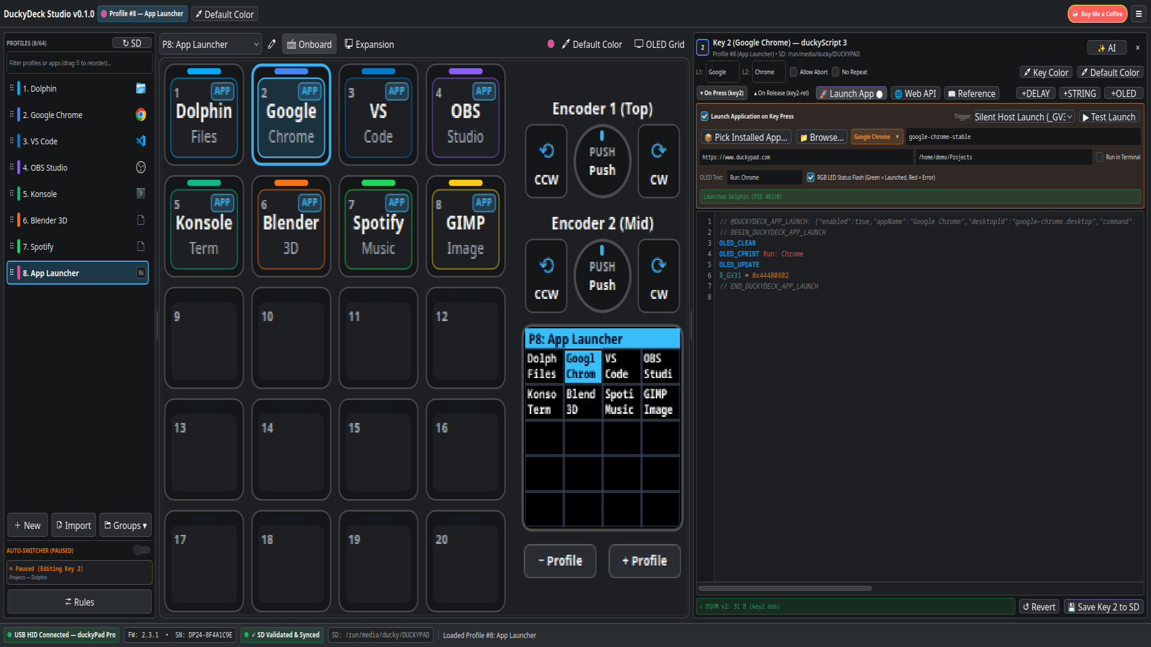Expand the On Release (key2-rel) section
Screen dimensions: 1151x647
pos(781,93)
